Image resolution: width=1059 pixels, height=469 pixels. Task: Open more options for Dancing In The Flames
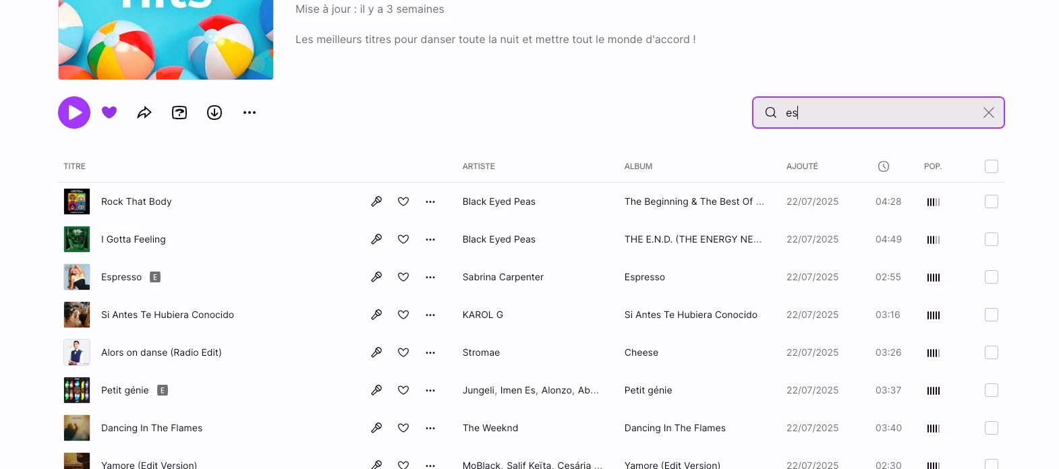pos(430,428)
